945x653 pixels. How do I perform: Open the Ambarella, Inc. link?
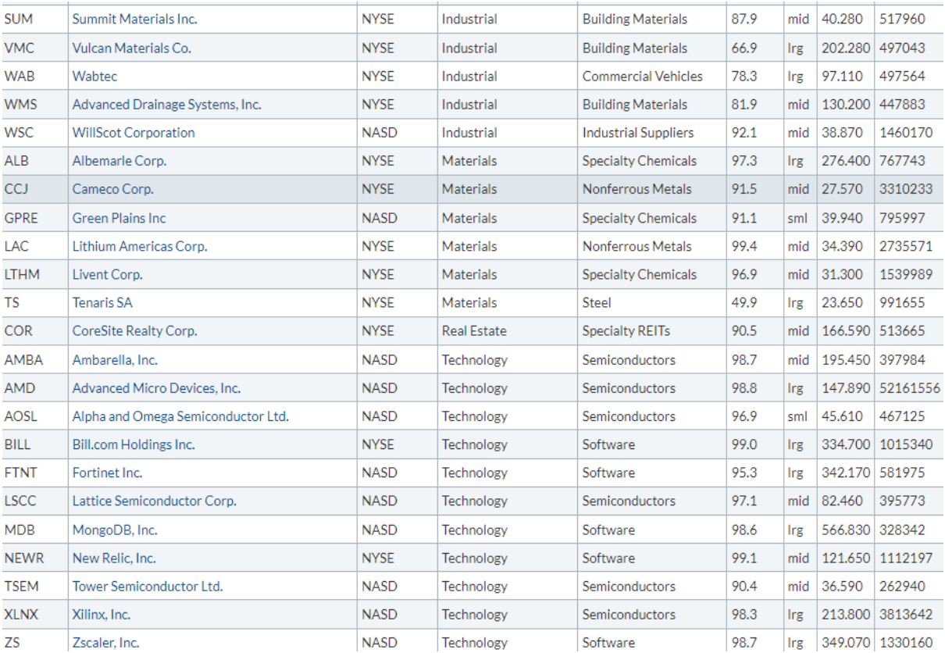[115, 360]
